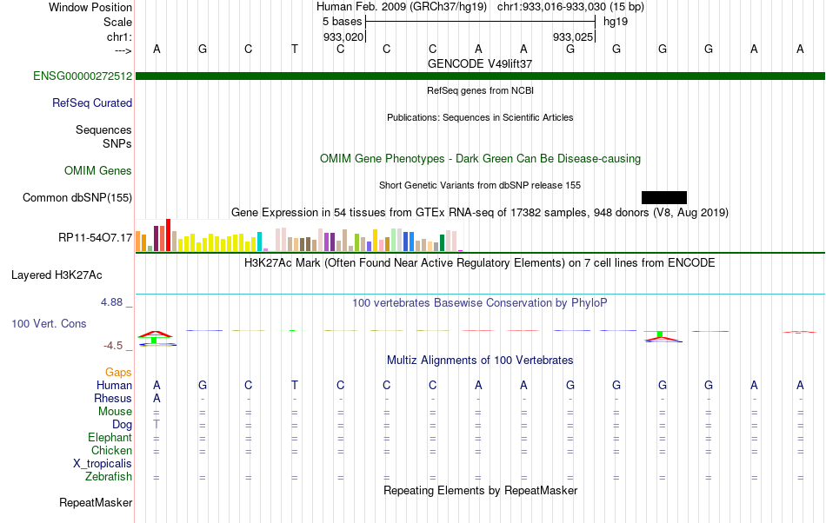Image resolution: width=826 pixels, height=523 pixels.
Task: Select the Dog alignment row label
Action: coord(122,424)
